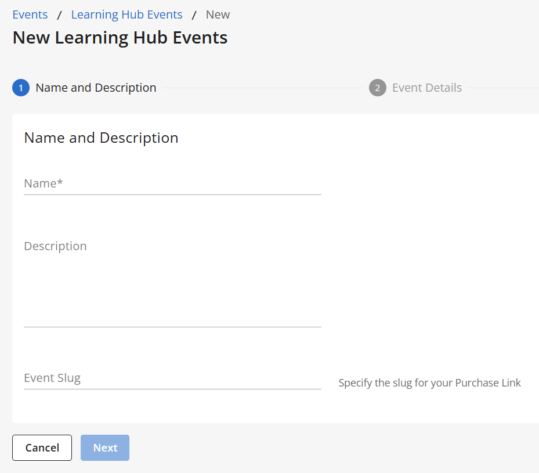
Task: Click the Name and Description card heading
Action: tap(101, 138)
